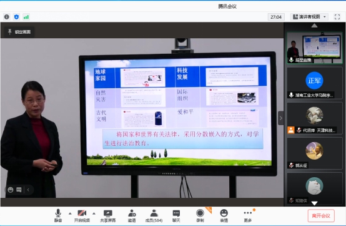Open the chat panel
This screenshot has height=226, width=346.
click(x=176, y=216)
